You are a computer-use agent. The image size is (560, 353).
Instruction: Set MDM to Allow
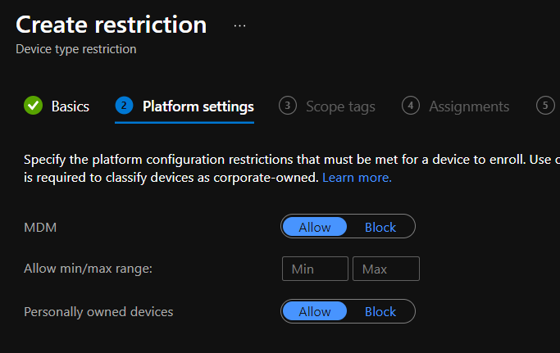click(315, 227)
